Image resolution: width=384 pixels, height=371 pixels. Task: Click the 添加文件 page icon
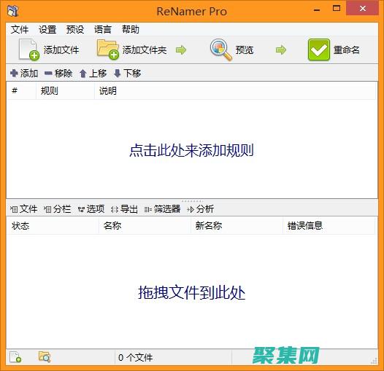(x=29, y=50)
